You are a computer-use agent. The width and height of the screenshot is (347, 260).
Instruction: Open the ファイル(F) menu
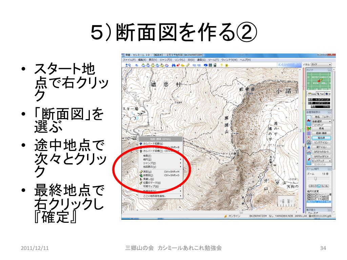(x=129, y=60)
